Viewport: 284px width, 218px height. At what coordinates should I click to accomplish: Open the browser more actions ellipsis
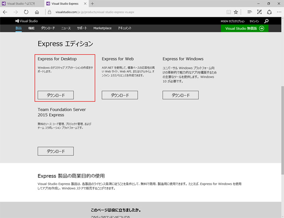point(279,12)
